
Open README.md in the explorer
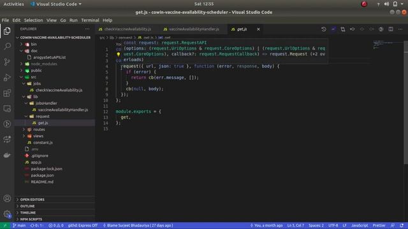(42, 182)
